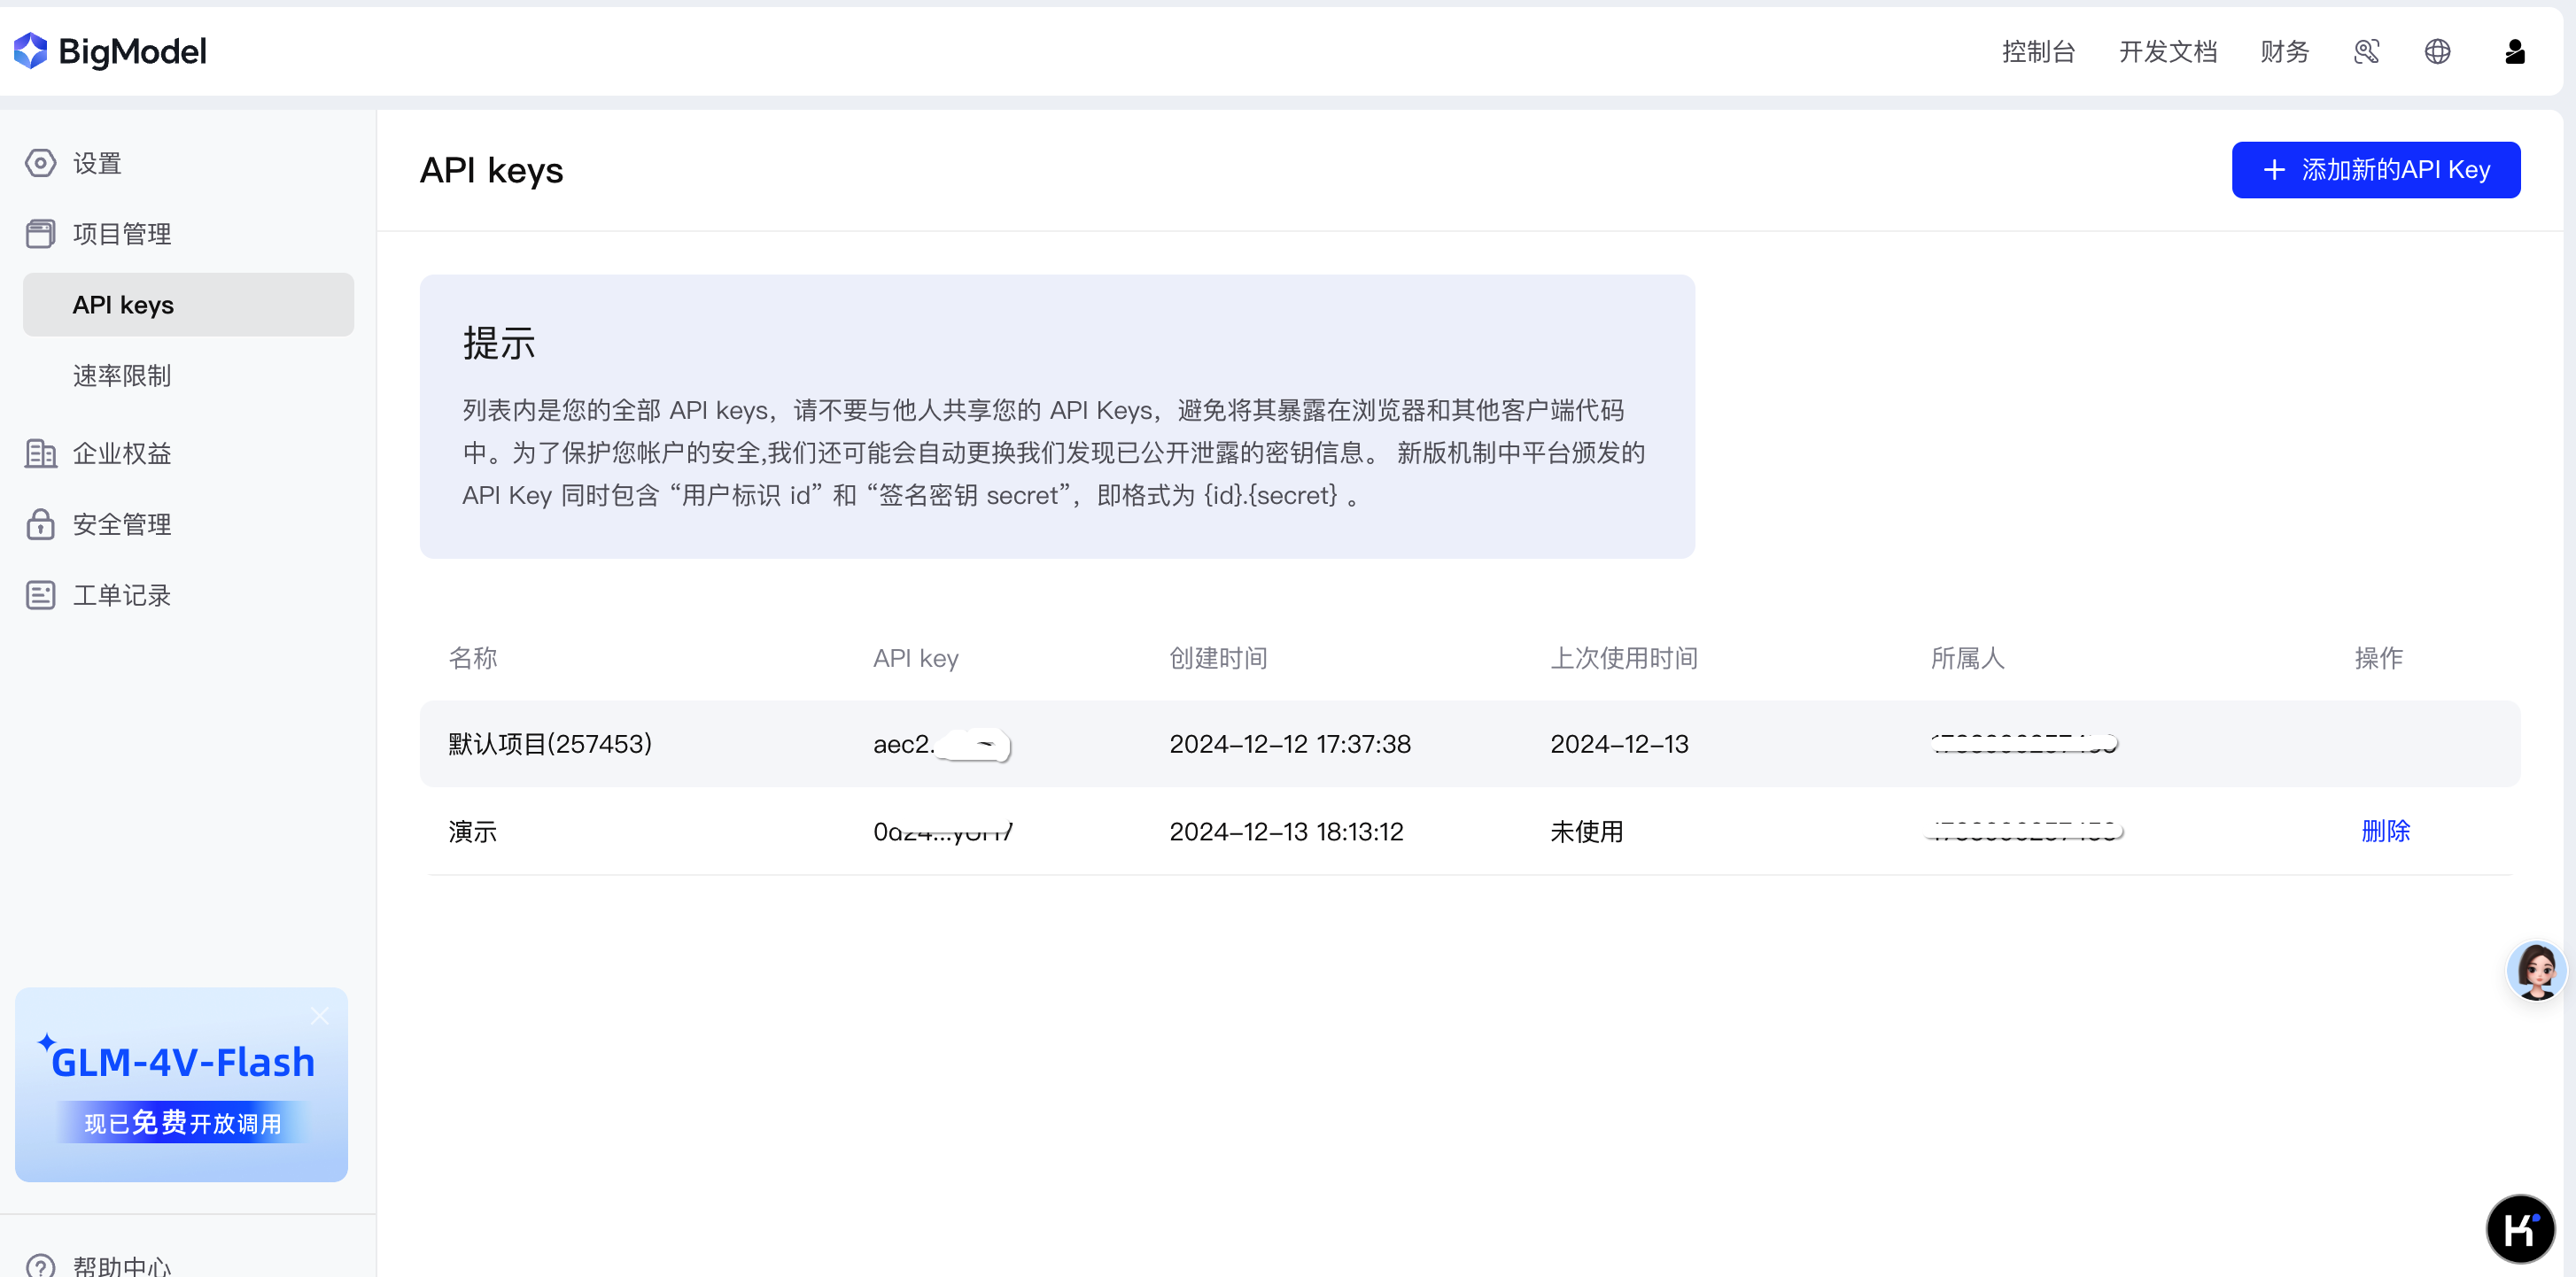This screenshot has height=1277, width=2576.
Task: Collapse the 项目管理 sidebar section
Action: [x=121, y=234]
